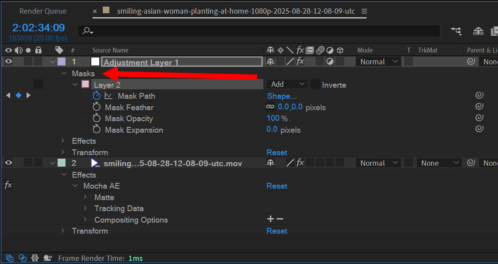Click the .mov footage file icon

coord(95,163)
